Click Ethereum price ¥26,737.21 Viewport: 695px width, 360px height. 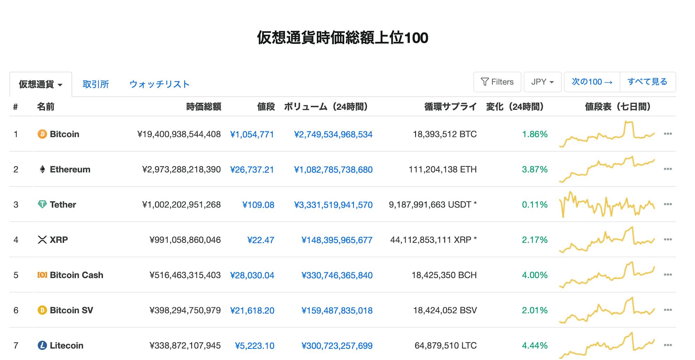(x=252, y=170)
